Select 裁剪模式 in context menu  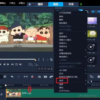tap(70, 36)
